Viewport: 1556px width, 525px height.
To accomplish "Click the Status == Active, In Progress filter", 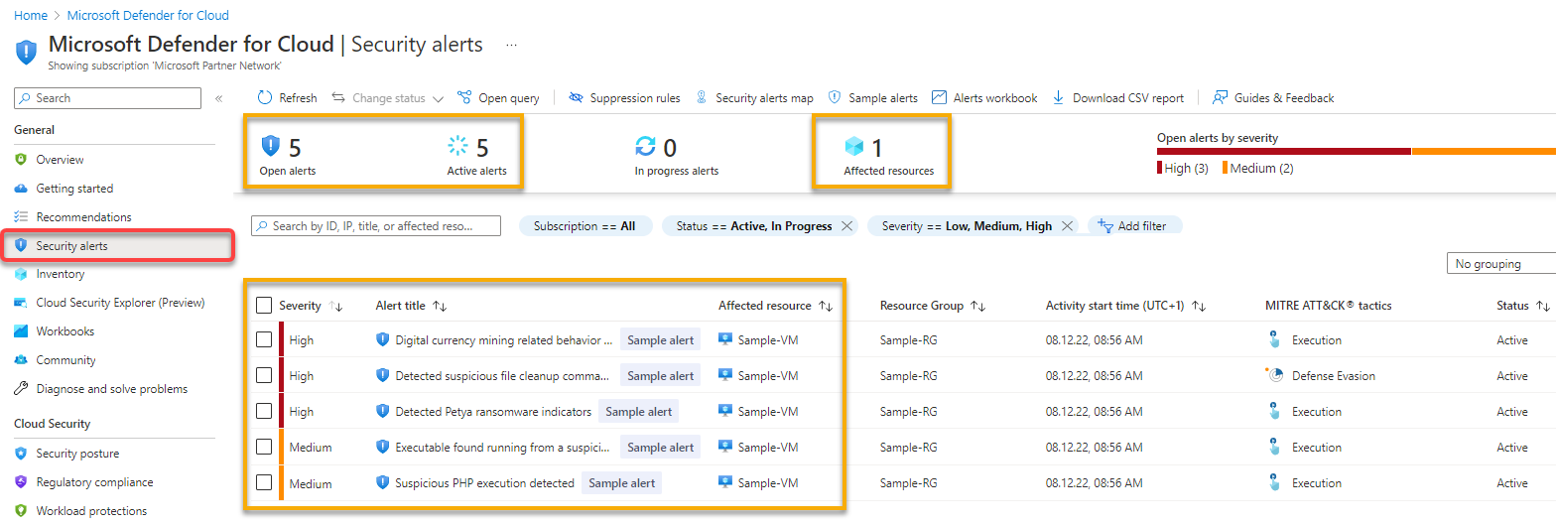I will (x=753, y=226).
